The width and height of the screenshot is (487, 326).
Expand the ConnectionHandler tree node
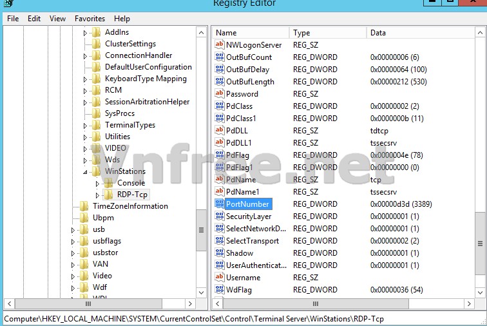85,56
